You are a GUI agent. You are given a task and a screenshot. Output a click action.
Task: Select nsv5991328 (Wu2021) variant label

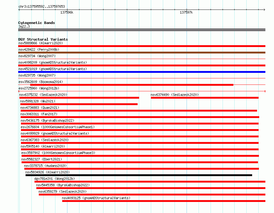coord(38,101)
